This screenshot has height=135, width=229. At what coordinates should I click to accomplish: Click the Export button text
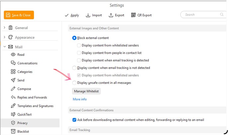coord(119,15)
